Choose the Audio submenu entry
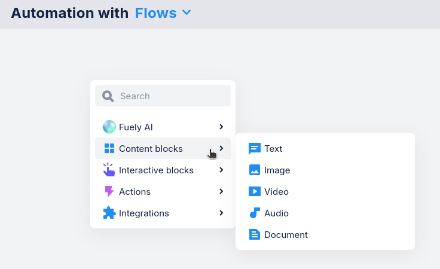The image size is (440, 269). pos(276,213)
